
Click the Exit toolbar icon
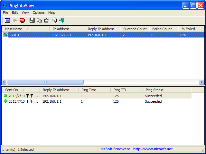pos(61,20)
